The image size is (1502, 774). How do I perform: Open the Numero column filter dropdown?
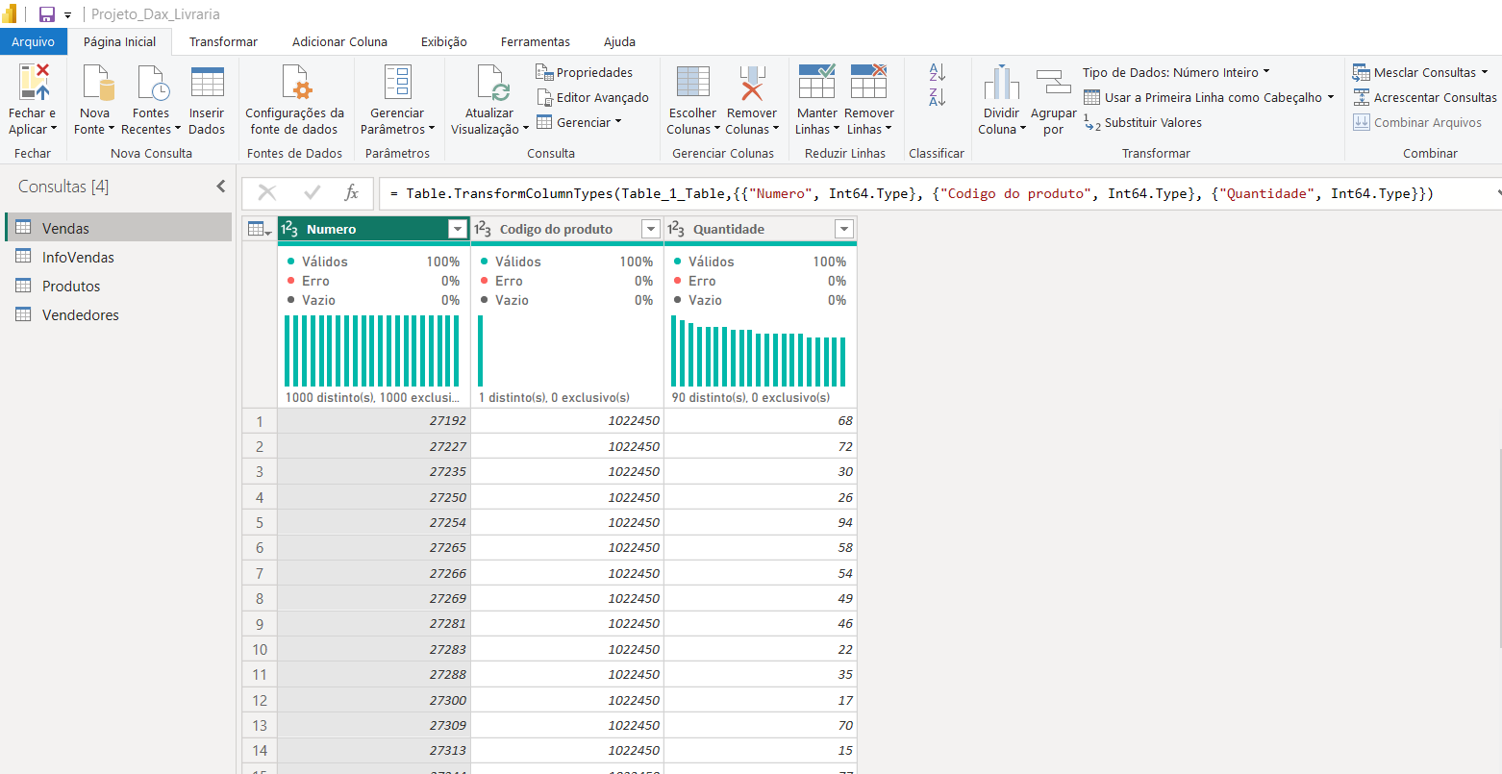coord(457,229)
